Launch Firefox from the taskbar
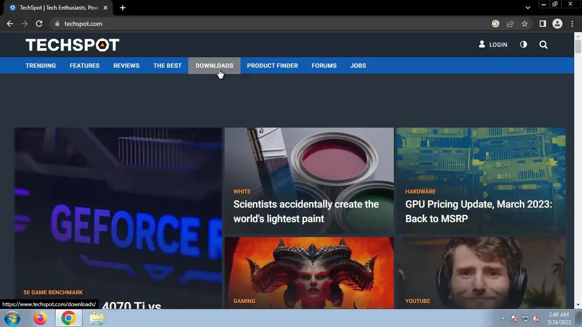 40,318
